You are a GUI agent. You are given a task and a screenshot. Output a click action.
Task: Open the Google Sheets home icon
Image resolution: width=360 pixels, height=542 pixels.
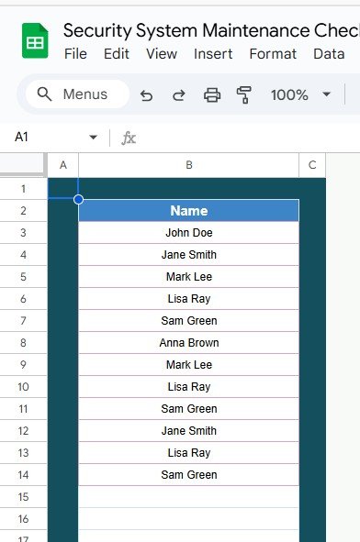coord(35,40)
